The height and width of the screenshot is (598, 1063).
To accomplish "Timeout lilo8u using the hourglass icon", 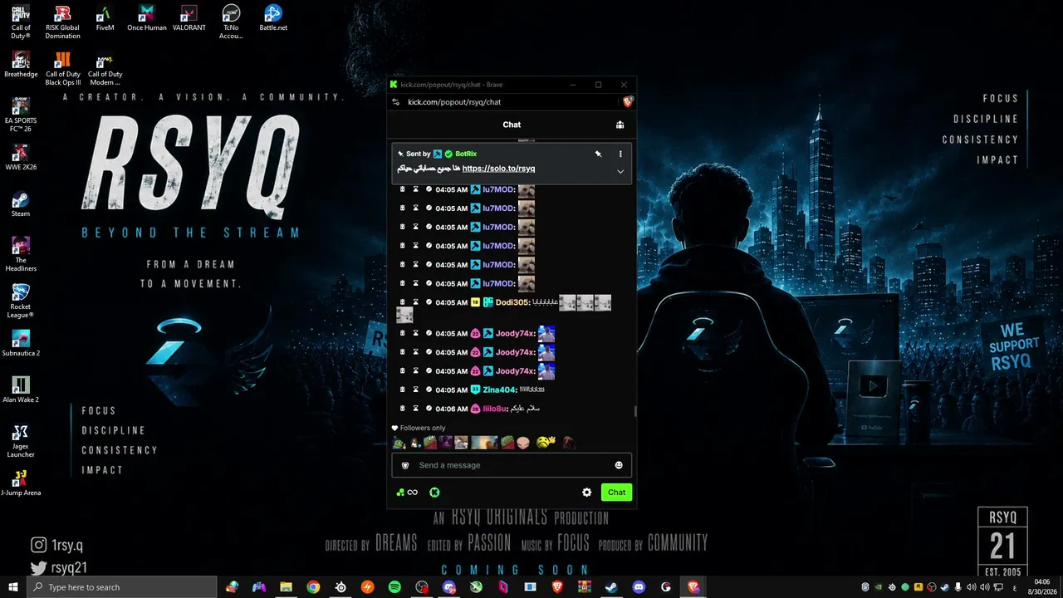I will [416, 409].
